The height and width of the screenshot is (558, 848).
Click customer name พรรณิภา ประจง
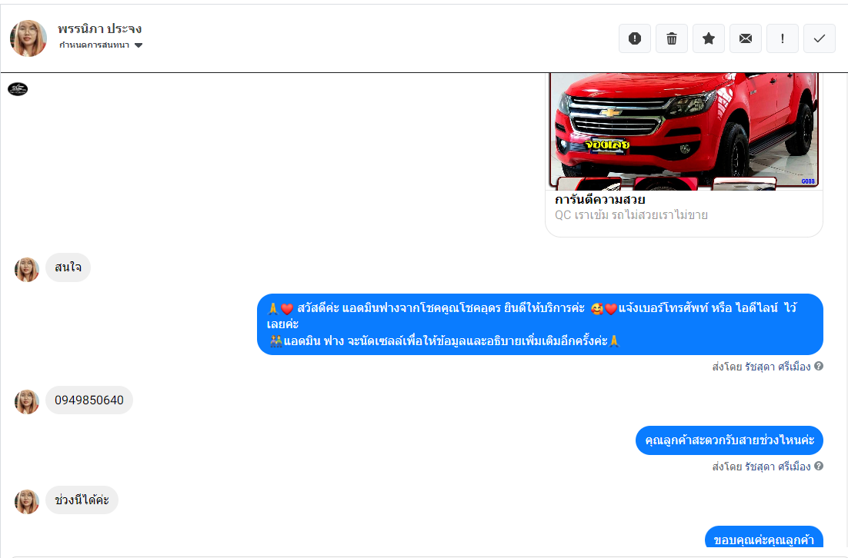coord(99,28)
